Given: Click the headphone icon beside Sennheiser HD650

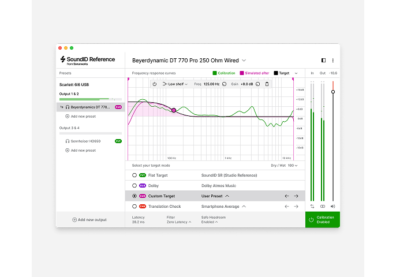Looking at the screenshot, I should [68, 141].
